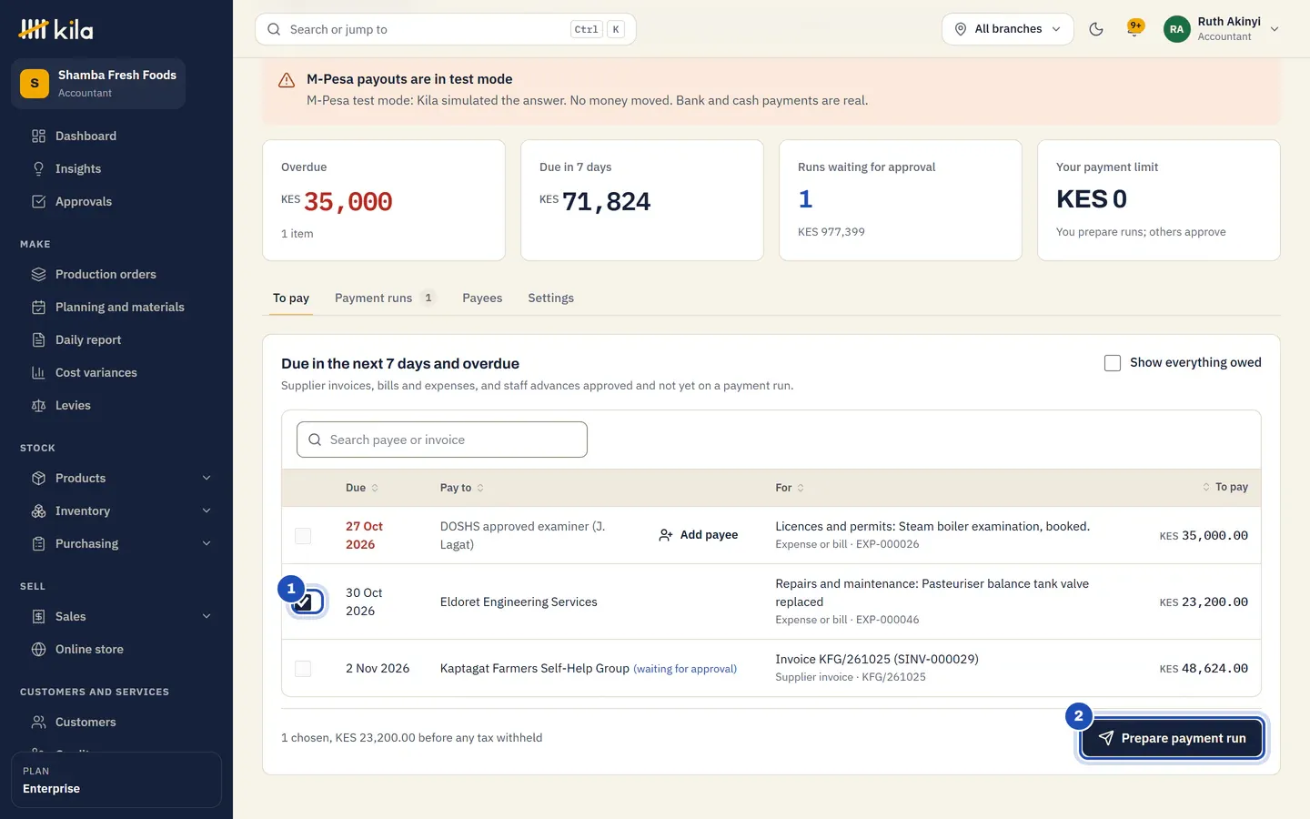Click the Kila logo
This screenshot has height=819, width=1310.
(55, 30)
